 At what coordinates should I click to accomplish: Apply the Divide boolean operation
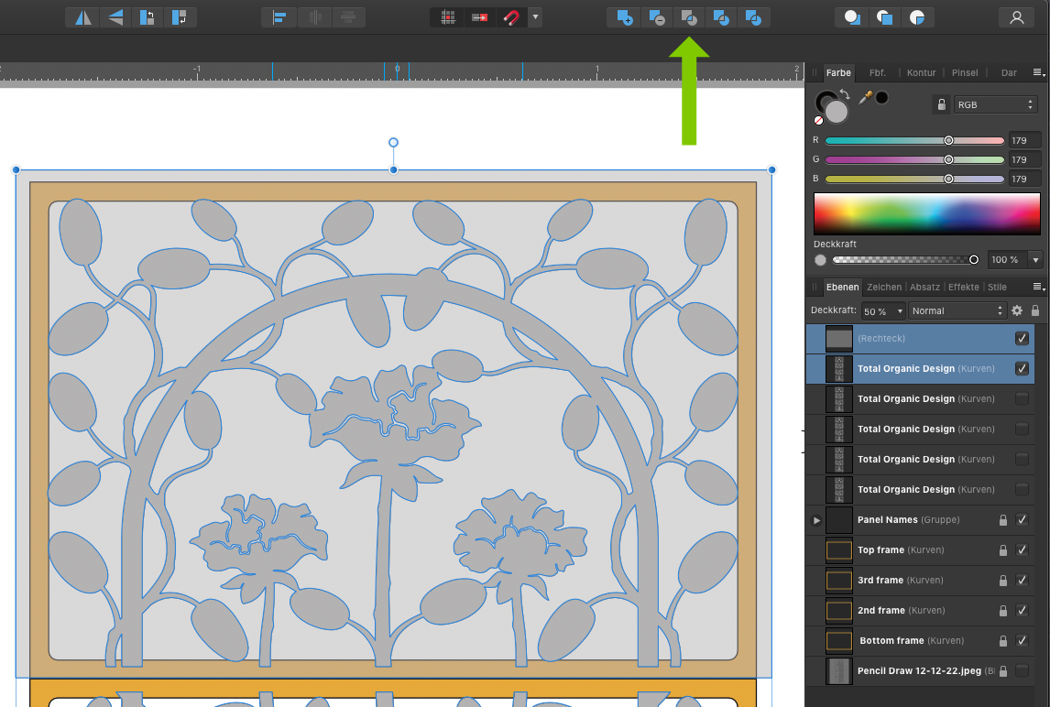752,17
